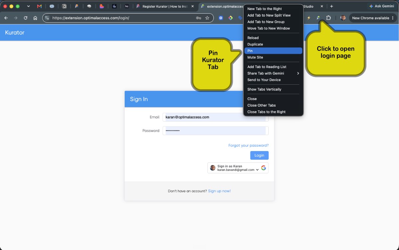Choose Duplicate from the tab menu
This screenshot has width=399, height=250.
click(273, 44)
